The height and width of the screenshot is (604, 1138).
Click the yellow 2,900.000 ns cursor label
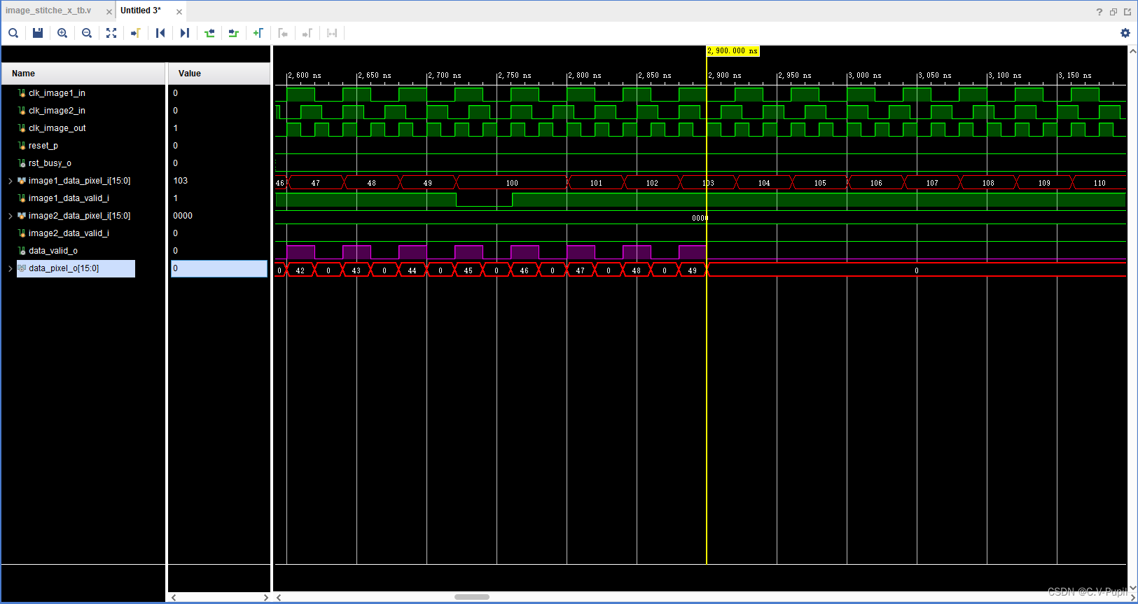pos(733,51)
